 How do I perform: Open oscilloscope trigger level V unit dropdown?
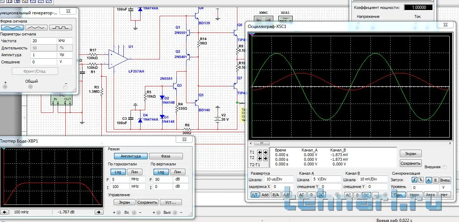pos(446,187)
